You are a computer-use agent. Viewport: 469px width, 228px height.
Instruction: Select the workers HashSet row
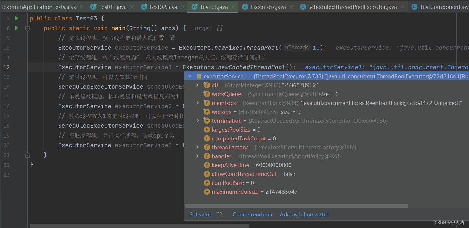pyautogui.click(x=327, y=112)
